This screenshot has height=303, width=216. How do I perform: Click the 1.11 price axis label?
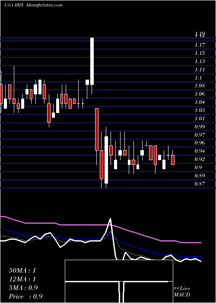click(x=200, y=70)
